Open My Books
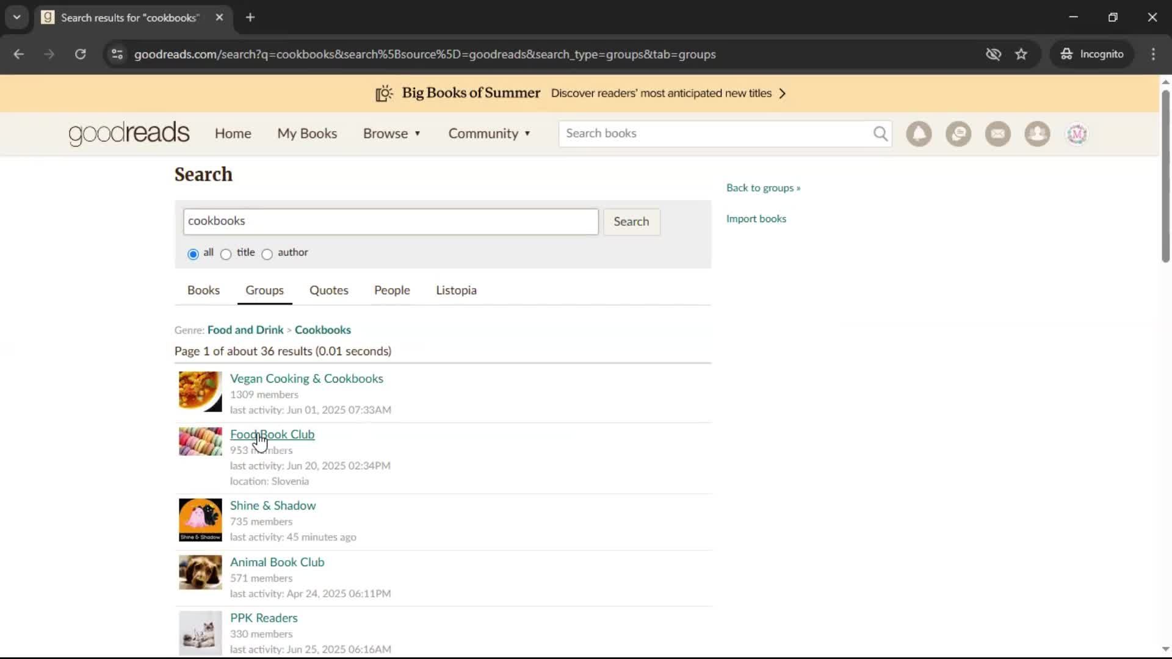Screen dimensions: 1172x659 pyautogui.click(x=307, y=134)
